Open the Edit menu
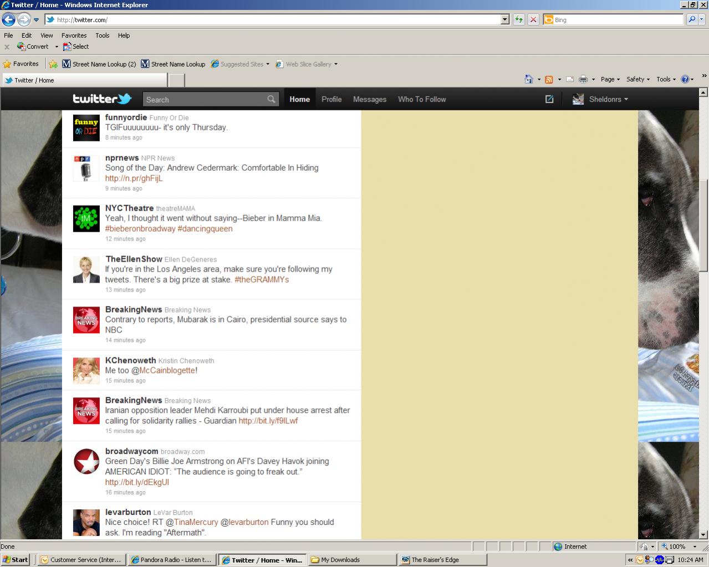 pos(27,35)
